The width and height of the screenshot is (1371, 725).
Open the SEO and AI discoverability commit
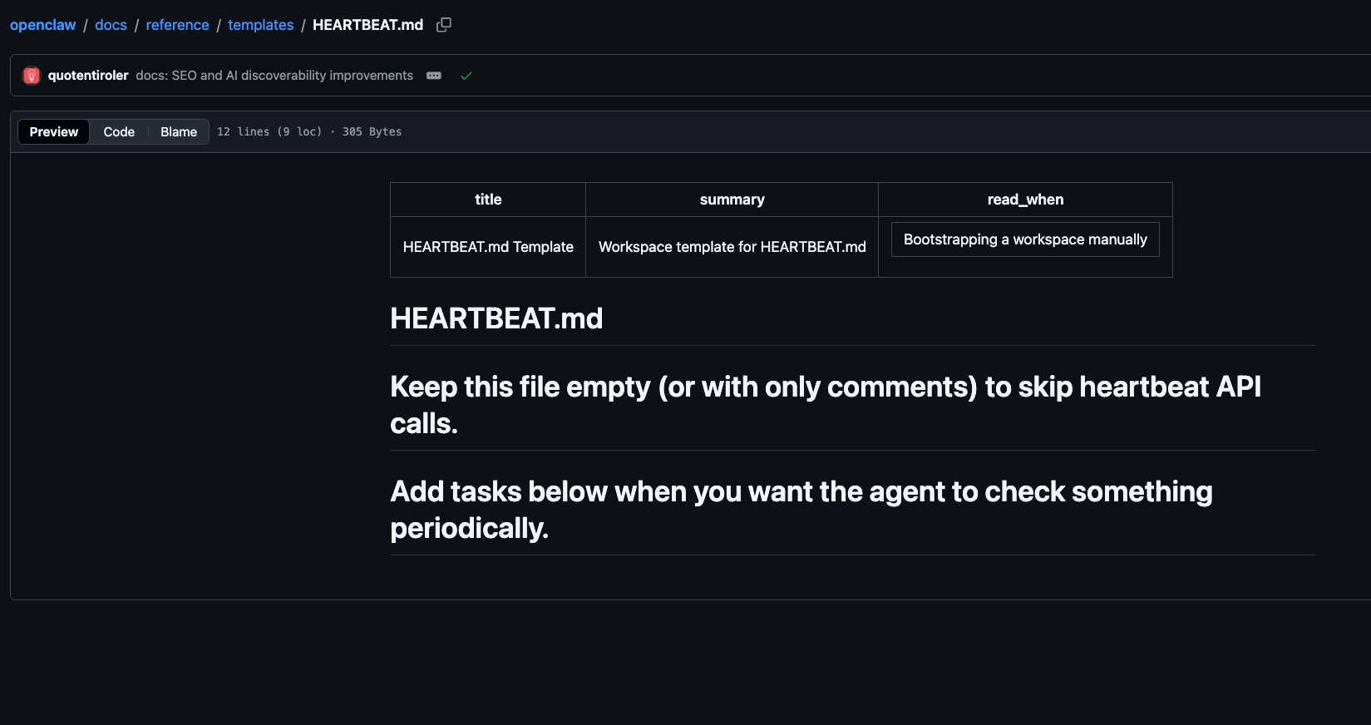pos(274,76)
